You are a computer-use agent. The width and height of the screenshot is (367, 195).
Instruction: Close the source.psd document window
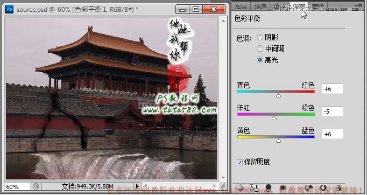point(214,9)
